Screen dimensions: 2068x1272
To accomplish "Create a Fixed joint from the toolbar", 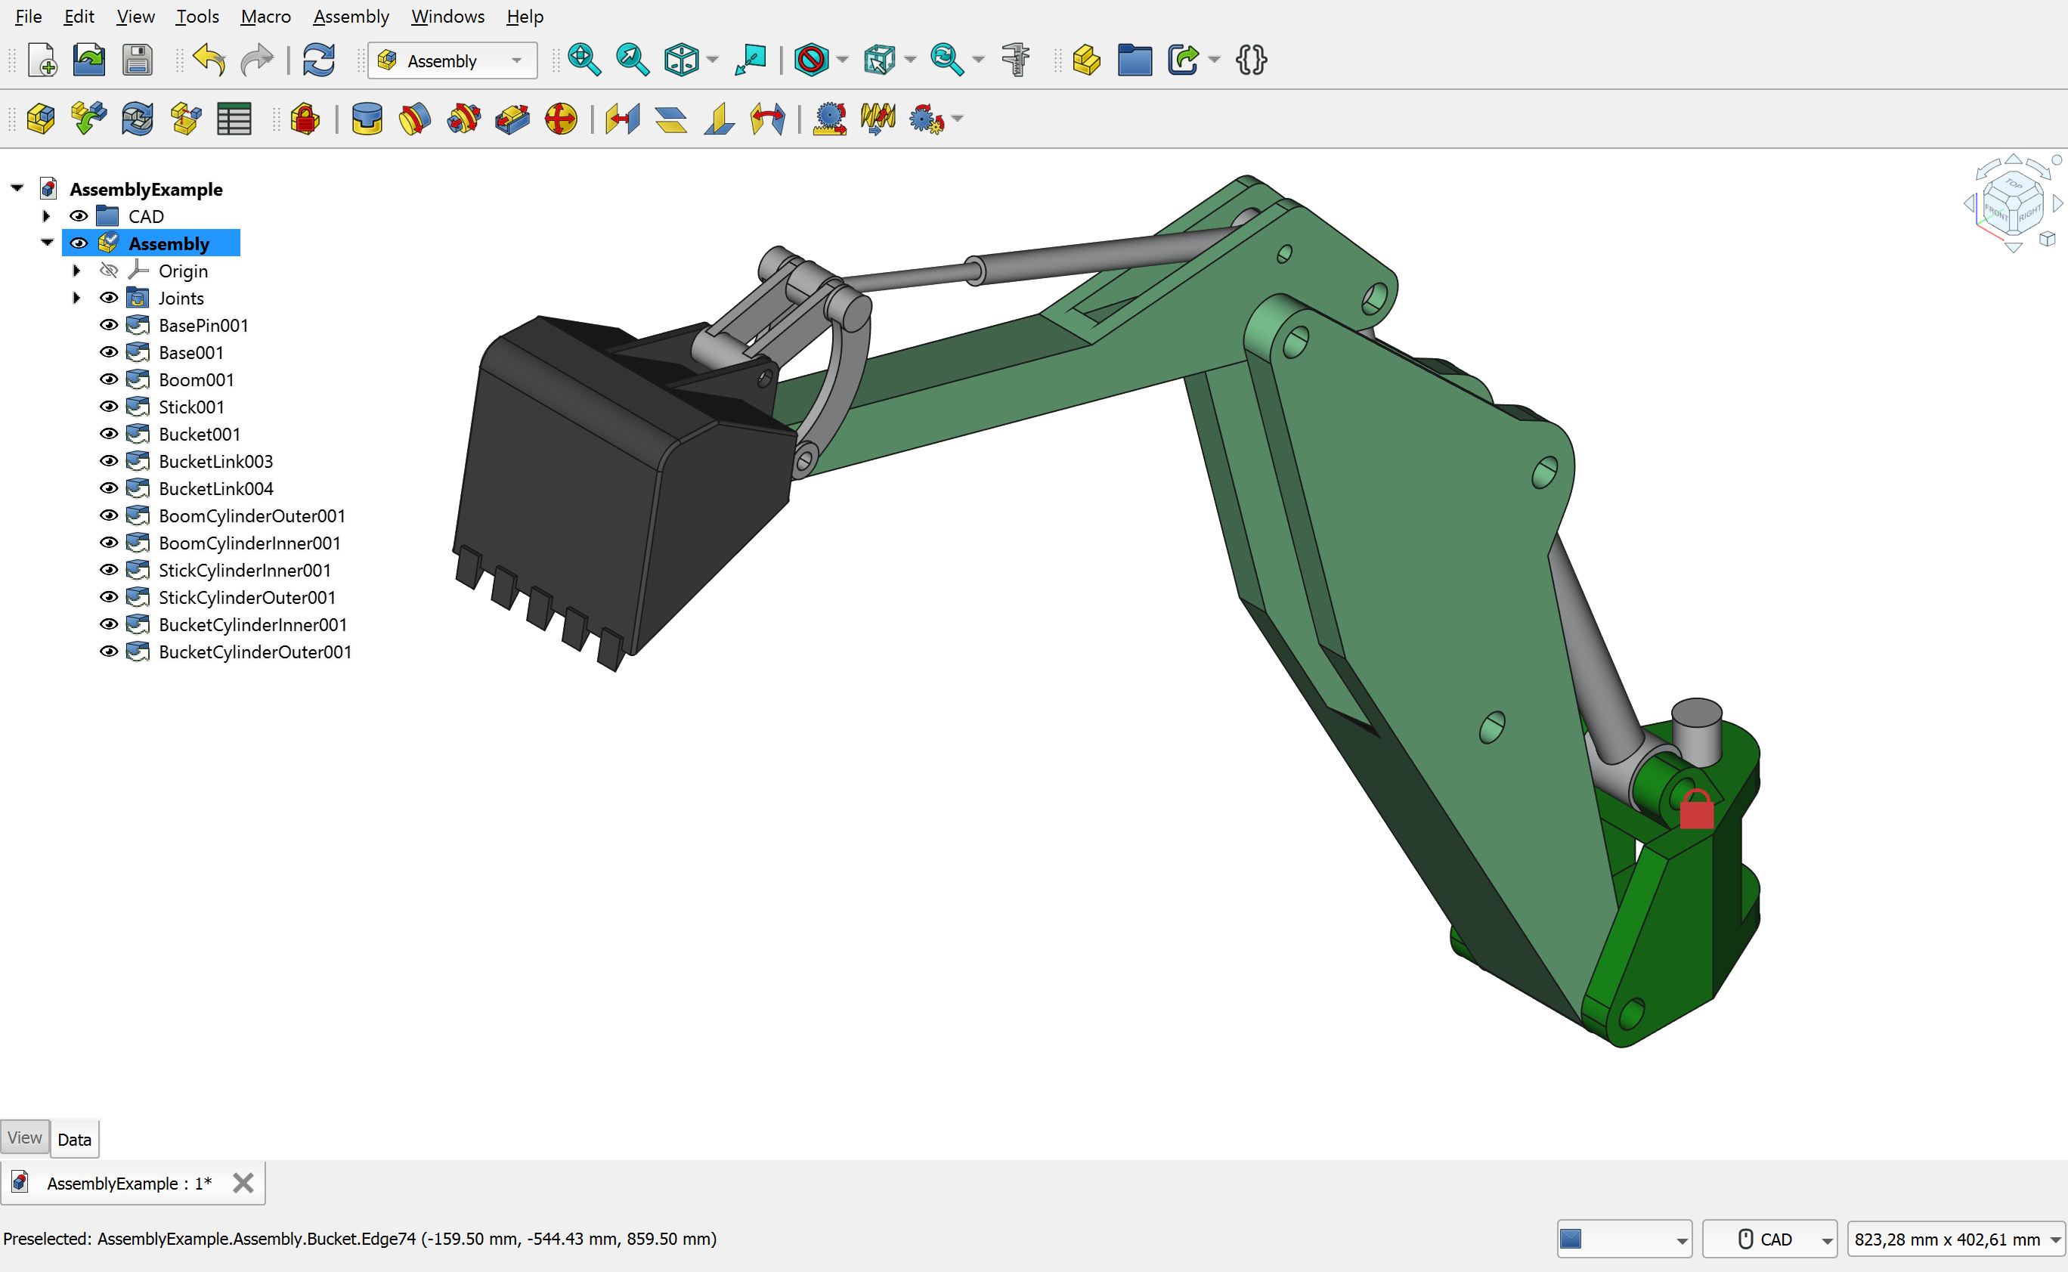I will pyautogui.click(x=367, y=119).
